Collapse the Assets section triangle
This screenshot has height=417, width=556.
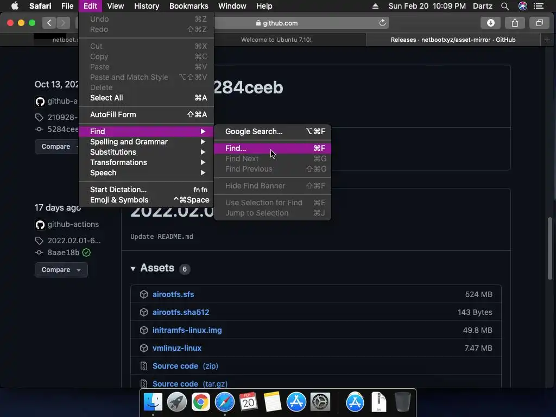point(133,269)
